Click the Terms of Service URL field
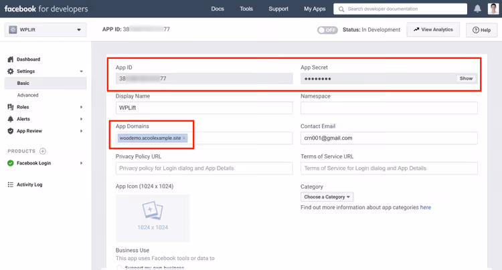This screenshot has height=270, width=502. [389, 168]
